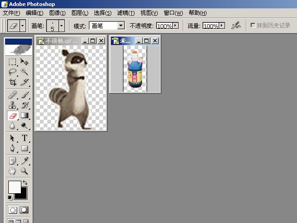Click the feather image atop the toolbox
The width and height of the screenshot is (297, 223).
(x=19, y=50)
